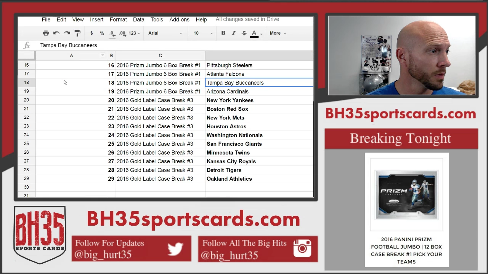Format as currency with the dollar icon
Viewport: 488px width, 274px height.
[91, 33]
